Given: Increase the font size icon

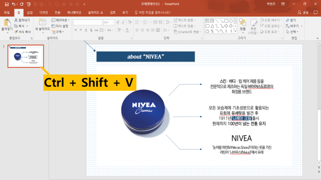Looking at the screenshot, I should [x=118, y=22].
